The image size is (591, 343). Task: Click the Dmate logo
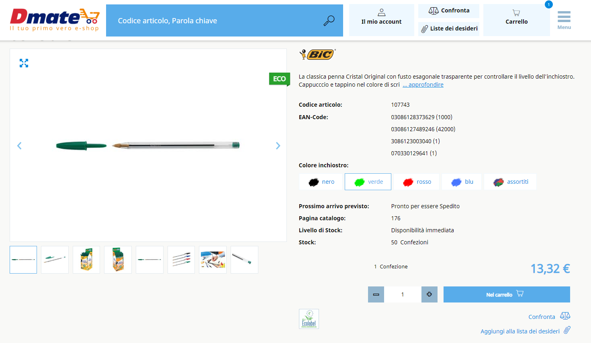click(x=55, y=20)
